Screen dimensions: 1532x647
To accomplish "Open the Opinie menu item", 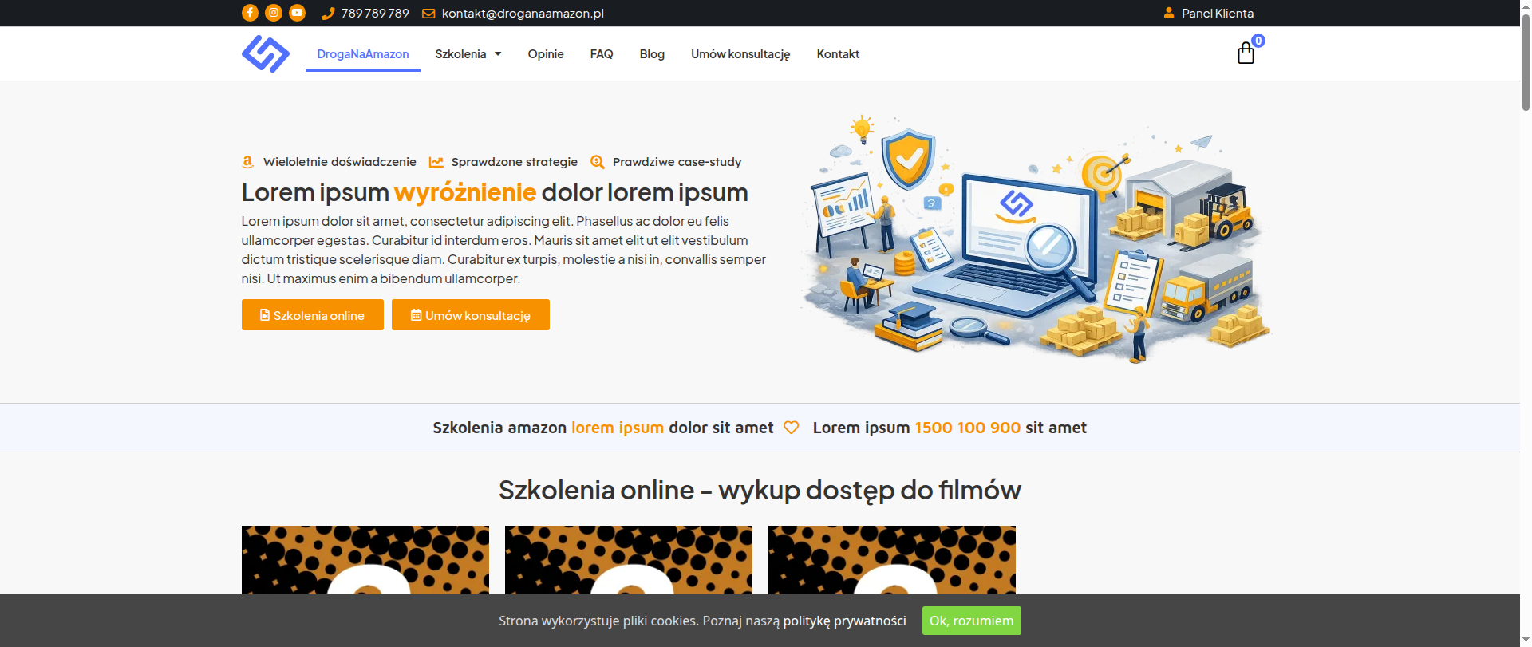I will click(546, 54).
